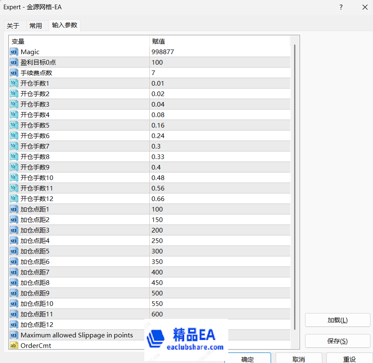Click 取消 to cancel changes
The image size is (373, 363).
(299, 359)
